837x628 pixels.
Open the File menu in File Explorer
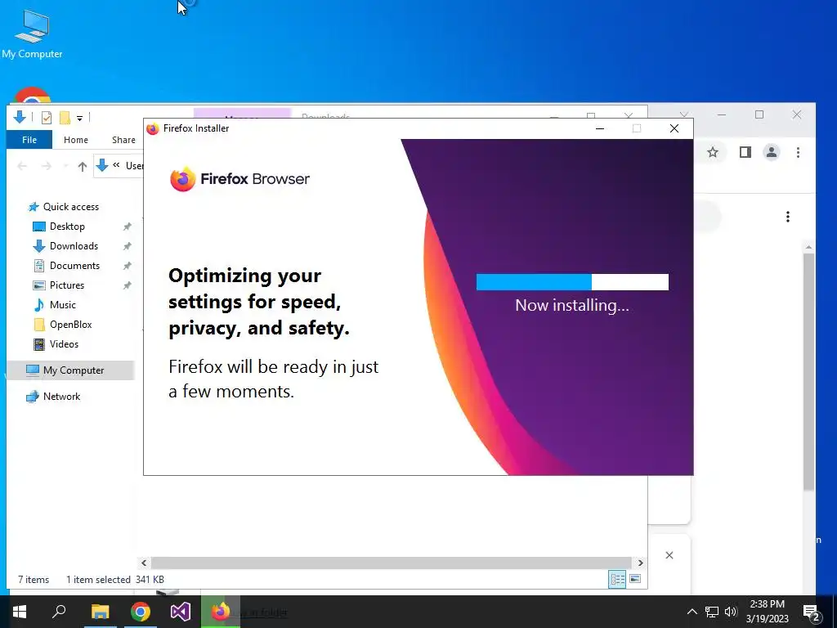click(29, 140)
